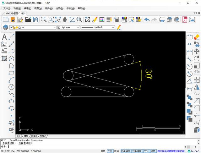Click the Open folder icon
Image resolution: width=201 pixels, height=153 pixels.
pyautogui.click(x=28, y=20)
